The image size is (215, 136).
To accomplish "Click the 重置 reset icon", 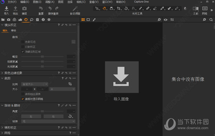I will click(x=41, y=9).
